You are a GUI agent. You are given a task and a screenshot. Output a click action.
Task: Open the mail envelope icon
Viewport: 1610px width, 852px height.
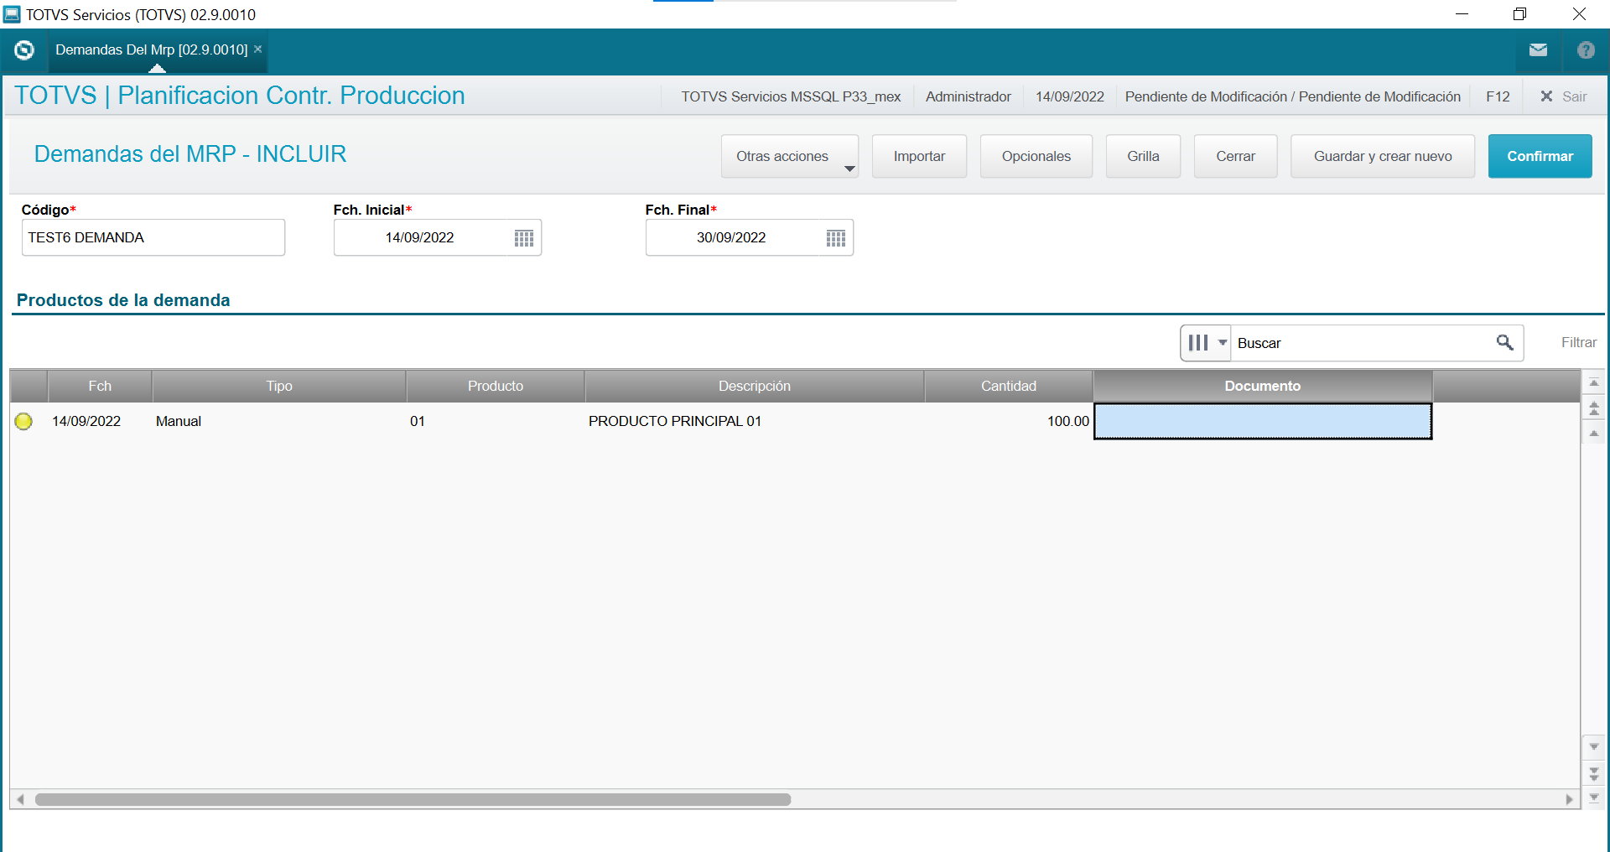[x=1538, y=50]
